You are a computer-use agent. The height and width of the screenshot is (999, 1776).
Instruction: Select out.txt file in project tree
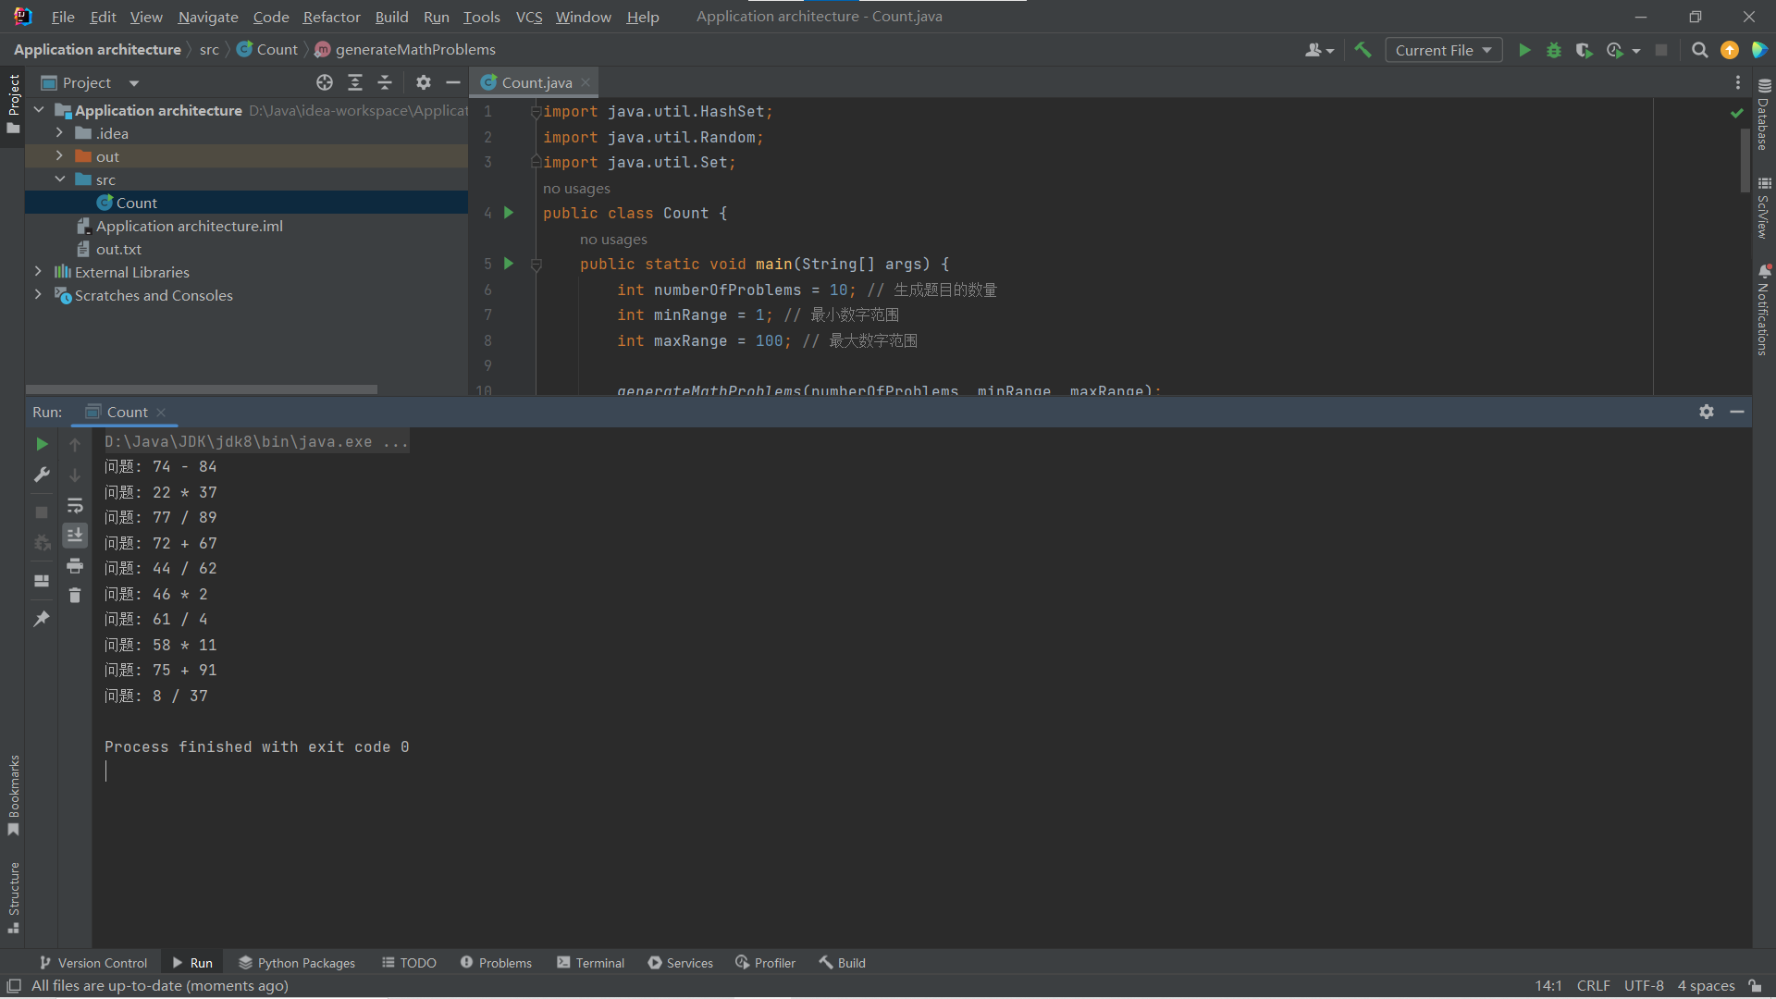tap(118, 249)
